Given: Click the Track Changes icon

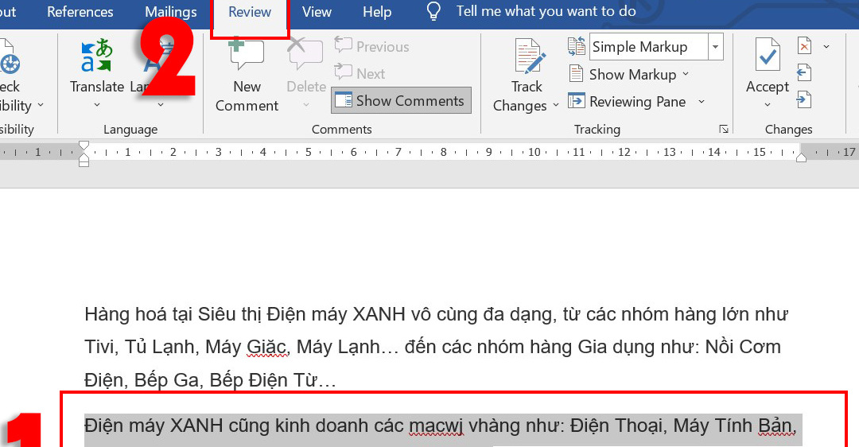Looking at the screenshot, I should tap(529, 56).
